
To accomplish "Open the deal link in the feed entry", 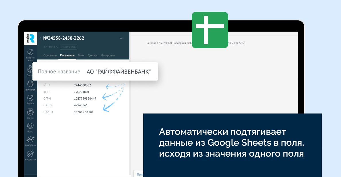I will point(237,43).
